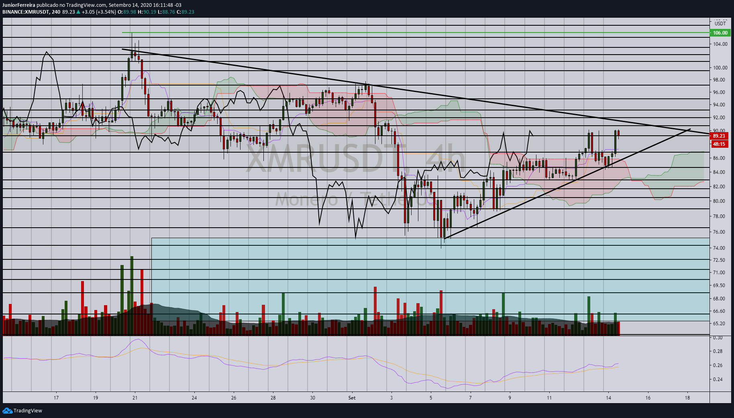Click the H:90.19 high price value
The image size is (734, 418).
point(147,12)
